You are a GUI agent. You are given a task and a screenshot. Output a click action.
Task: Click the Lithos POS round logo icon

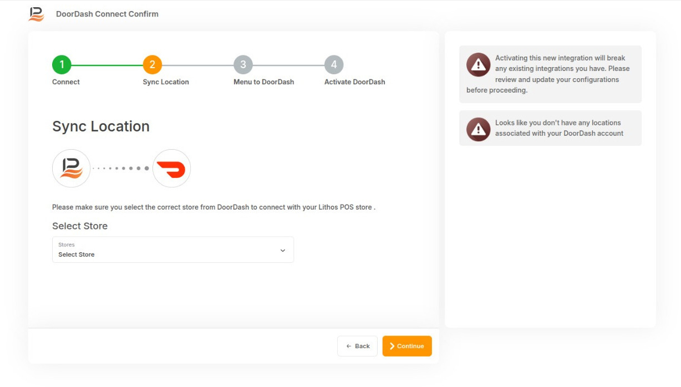tap(71, 168)
